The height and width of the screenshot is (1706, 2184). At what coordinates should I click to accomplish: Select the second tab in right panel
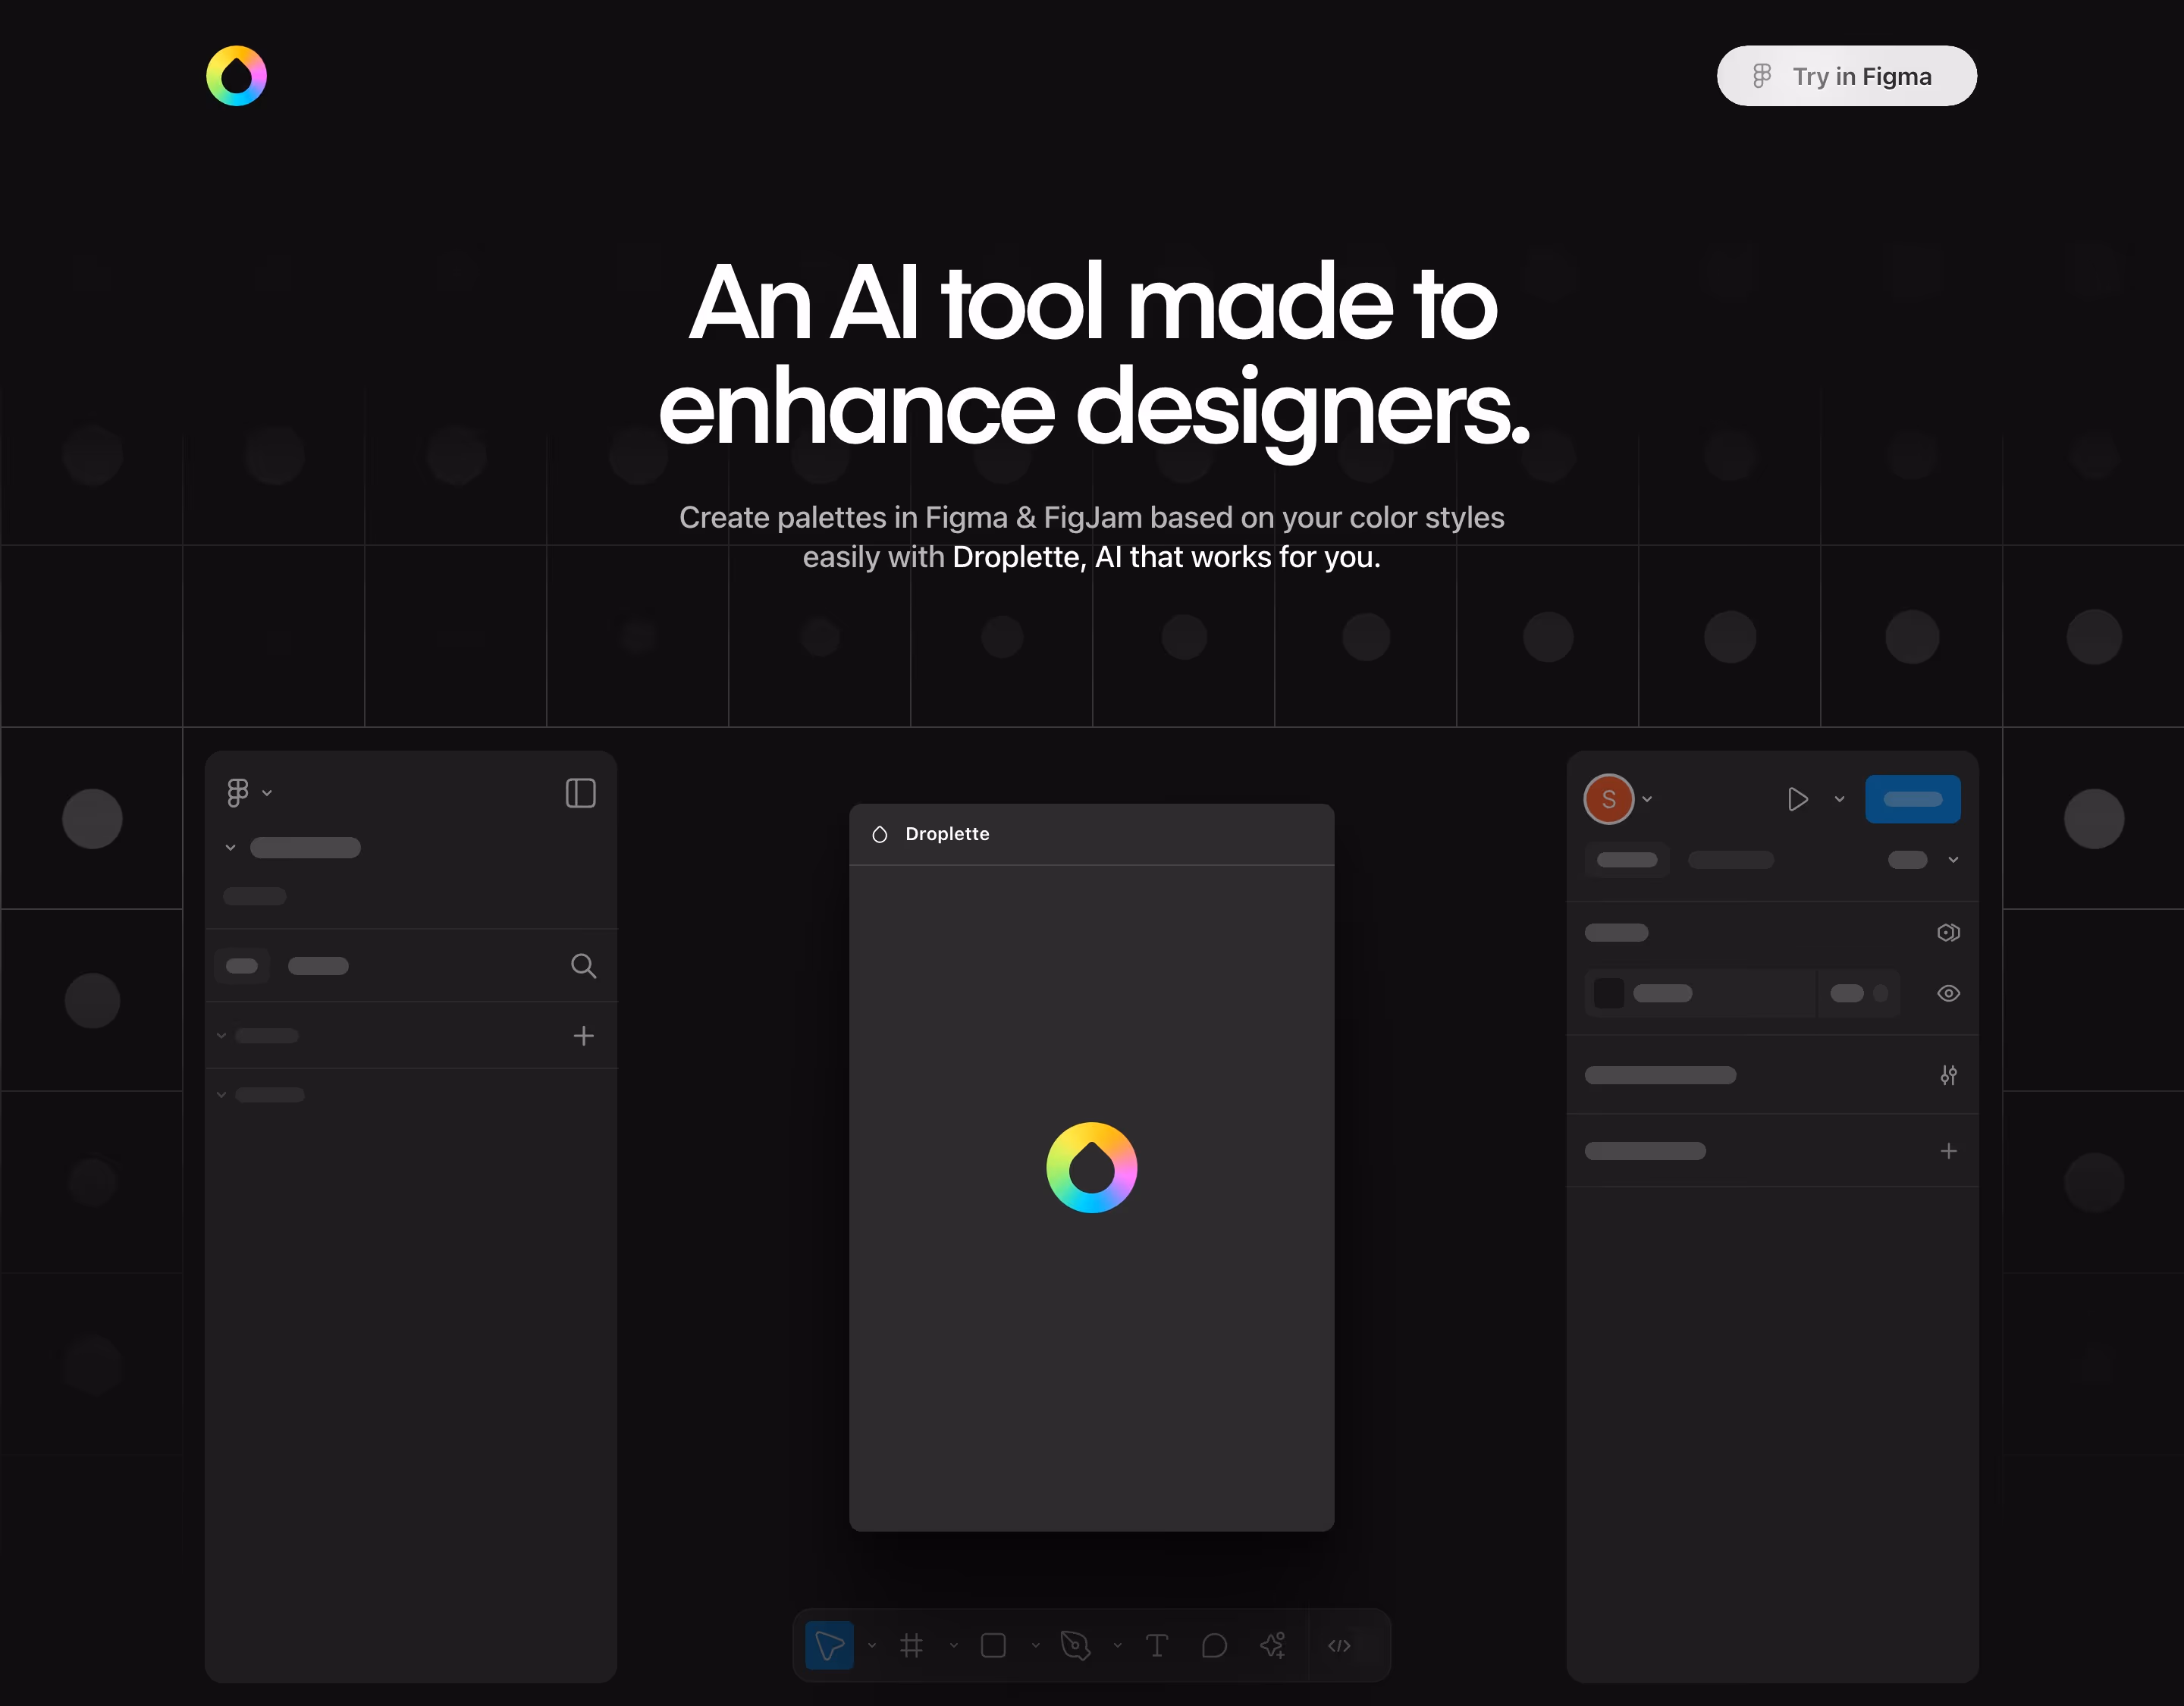[1731, 860]
